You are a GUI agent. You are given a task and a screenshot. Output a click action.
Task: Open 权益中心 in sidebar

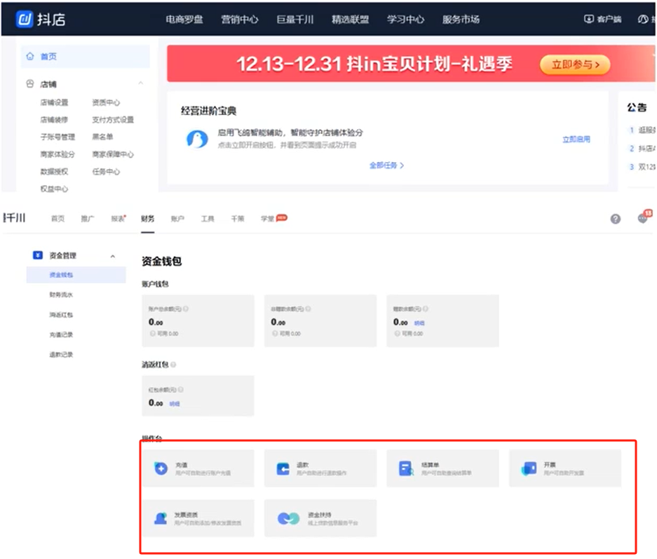[54, 189]
